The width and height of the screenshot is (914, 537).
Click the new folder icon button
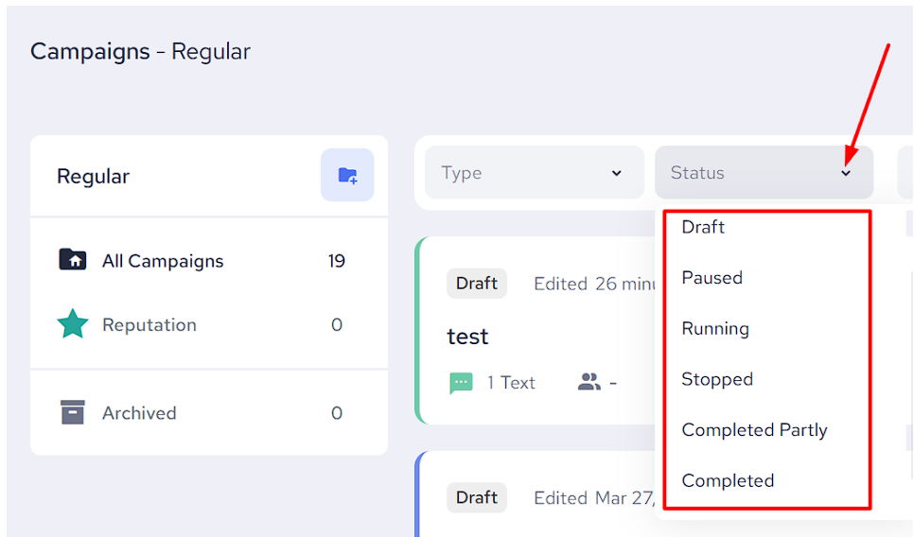(x=347, y=175)
